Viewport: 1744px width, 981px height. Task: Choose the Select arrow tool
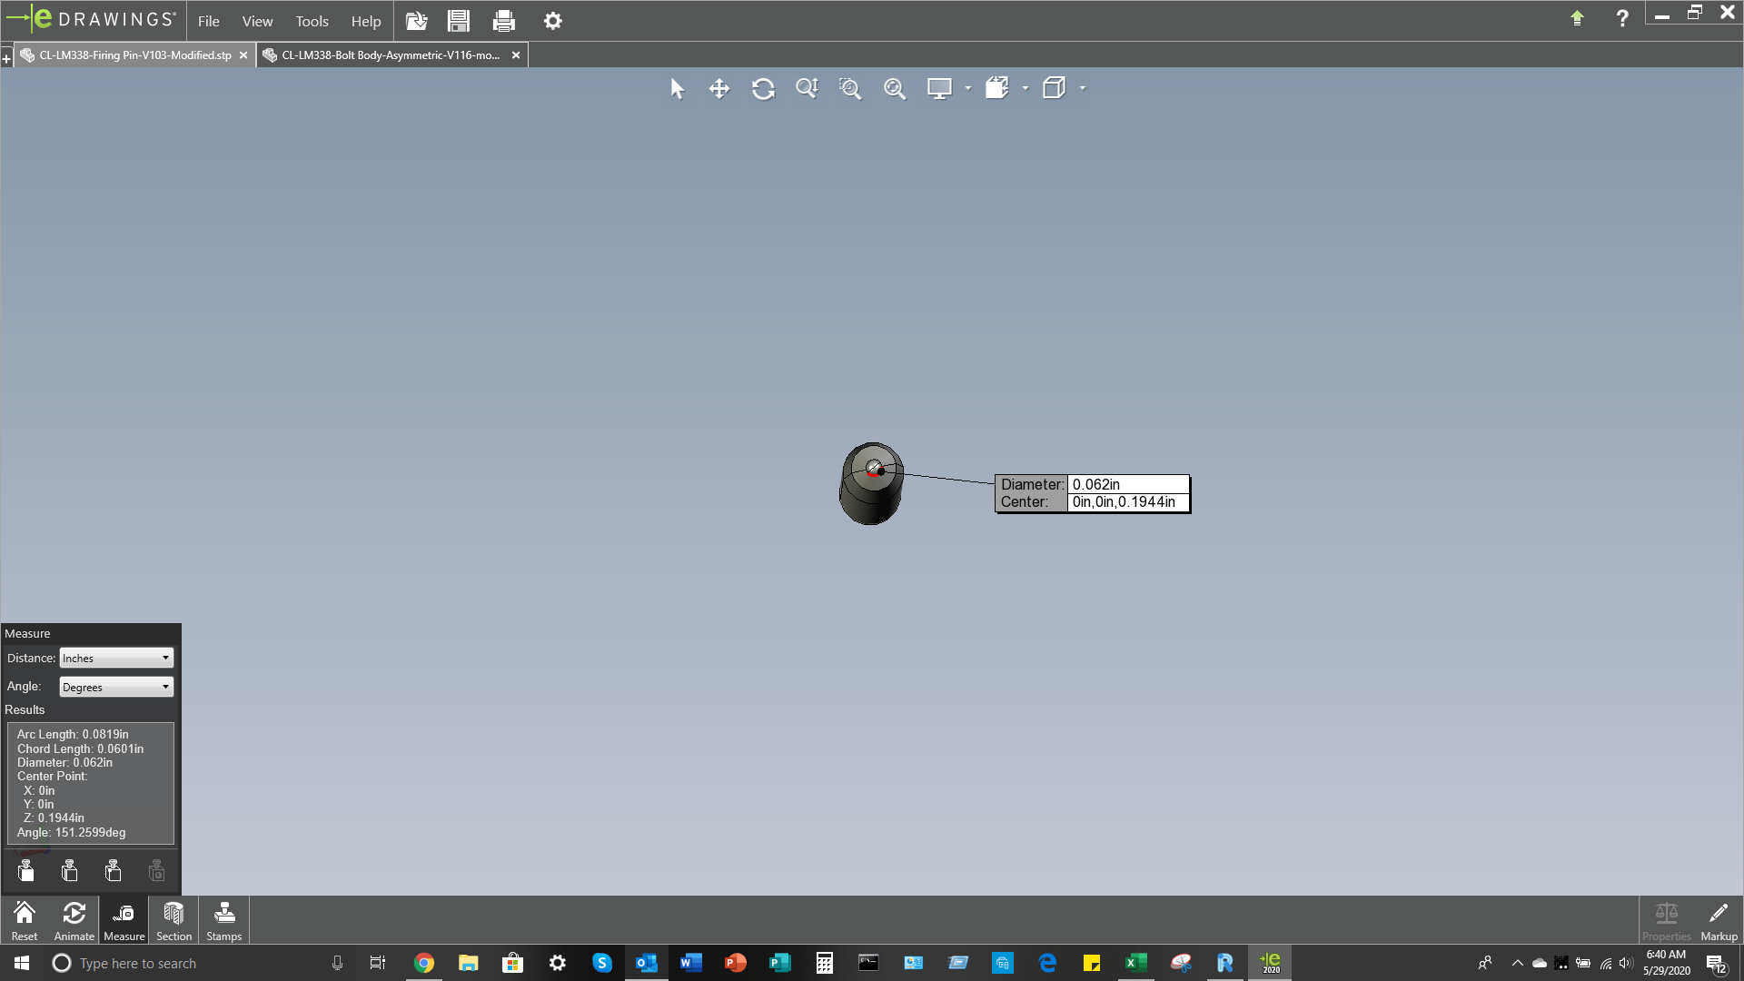point(677,88)
